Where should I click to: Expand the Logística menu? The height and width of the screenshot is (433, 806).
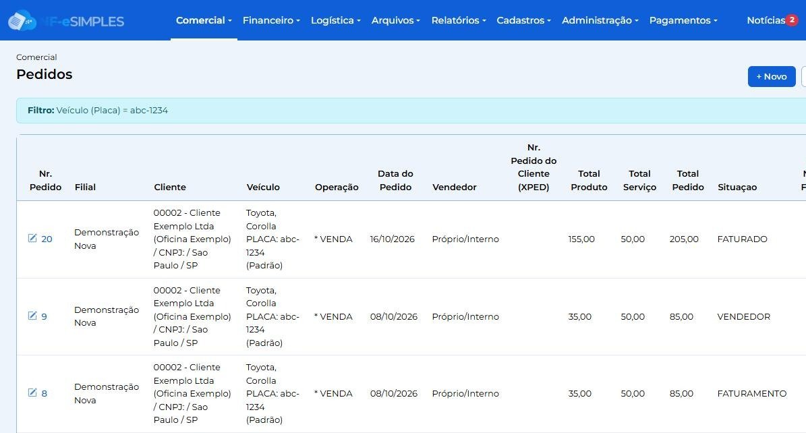click(x=336, y=20)
